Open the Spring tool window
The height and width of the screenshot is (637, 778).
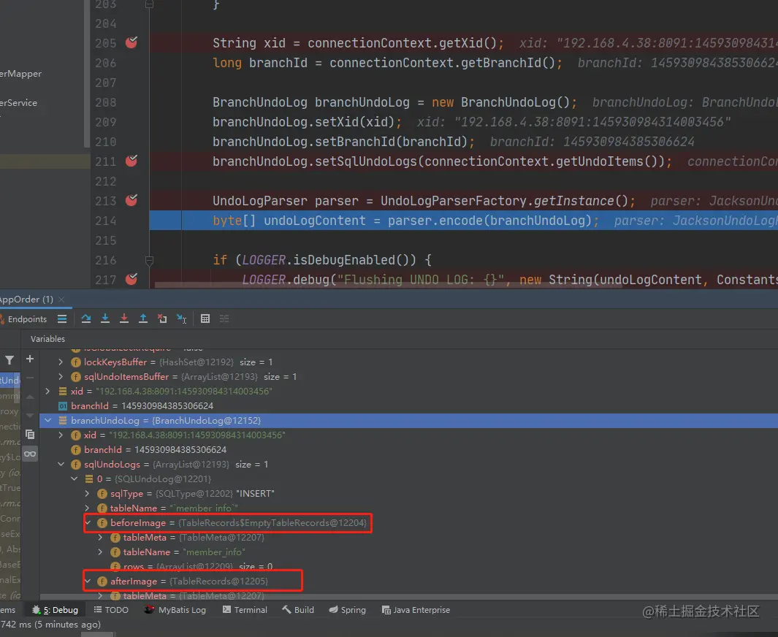347,610
